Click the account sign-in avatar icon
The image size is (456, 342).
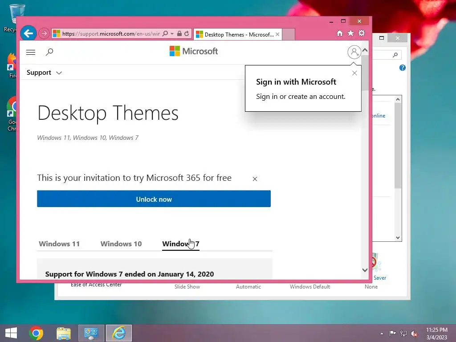click(354, 52)
